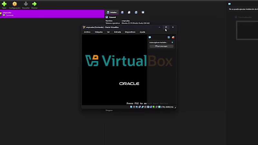Minimize the vmprueba VirtualBox window
The height and width of the screenshot is (145, 258).
159,27
